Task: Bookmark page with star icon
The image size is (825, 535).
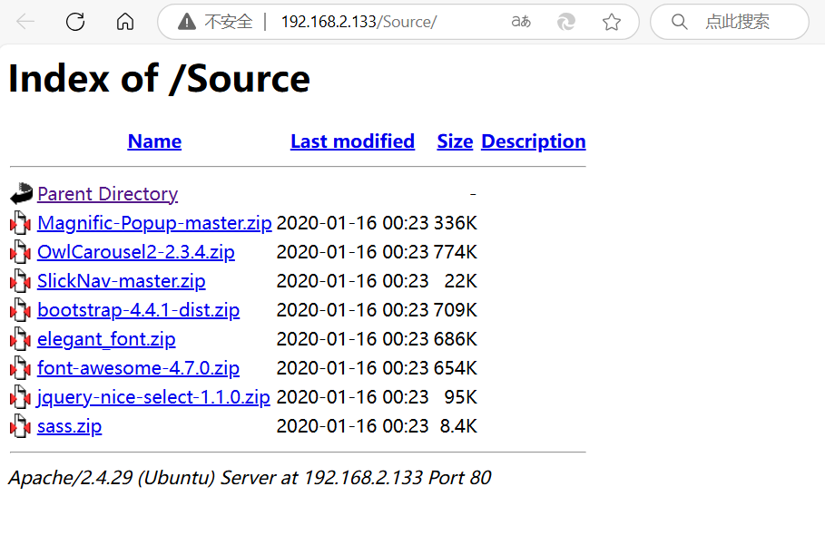Action: (x=612, y=22)
